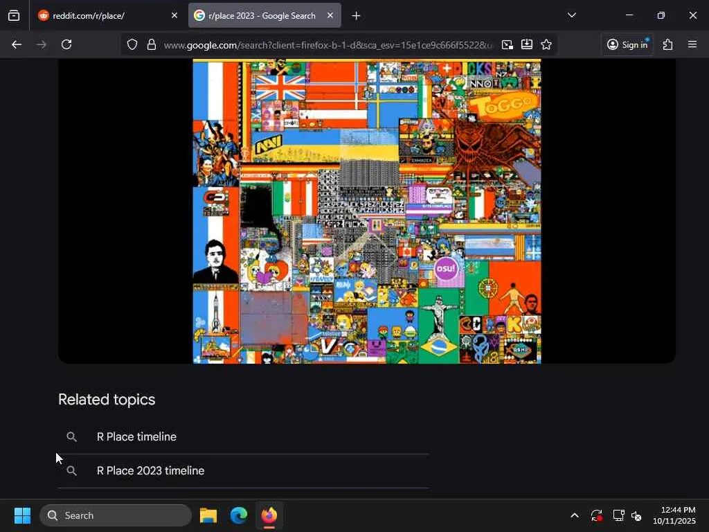Open the Windows Start menu
The width and height of the screenshot is (709, 532).
22,515
